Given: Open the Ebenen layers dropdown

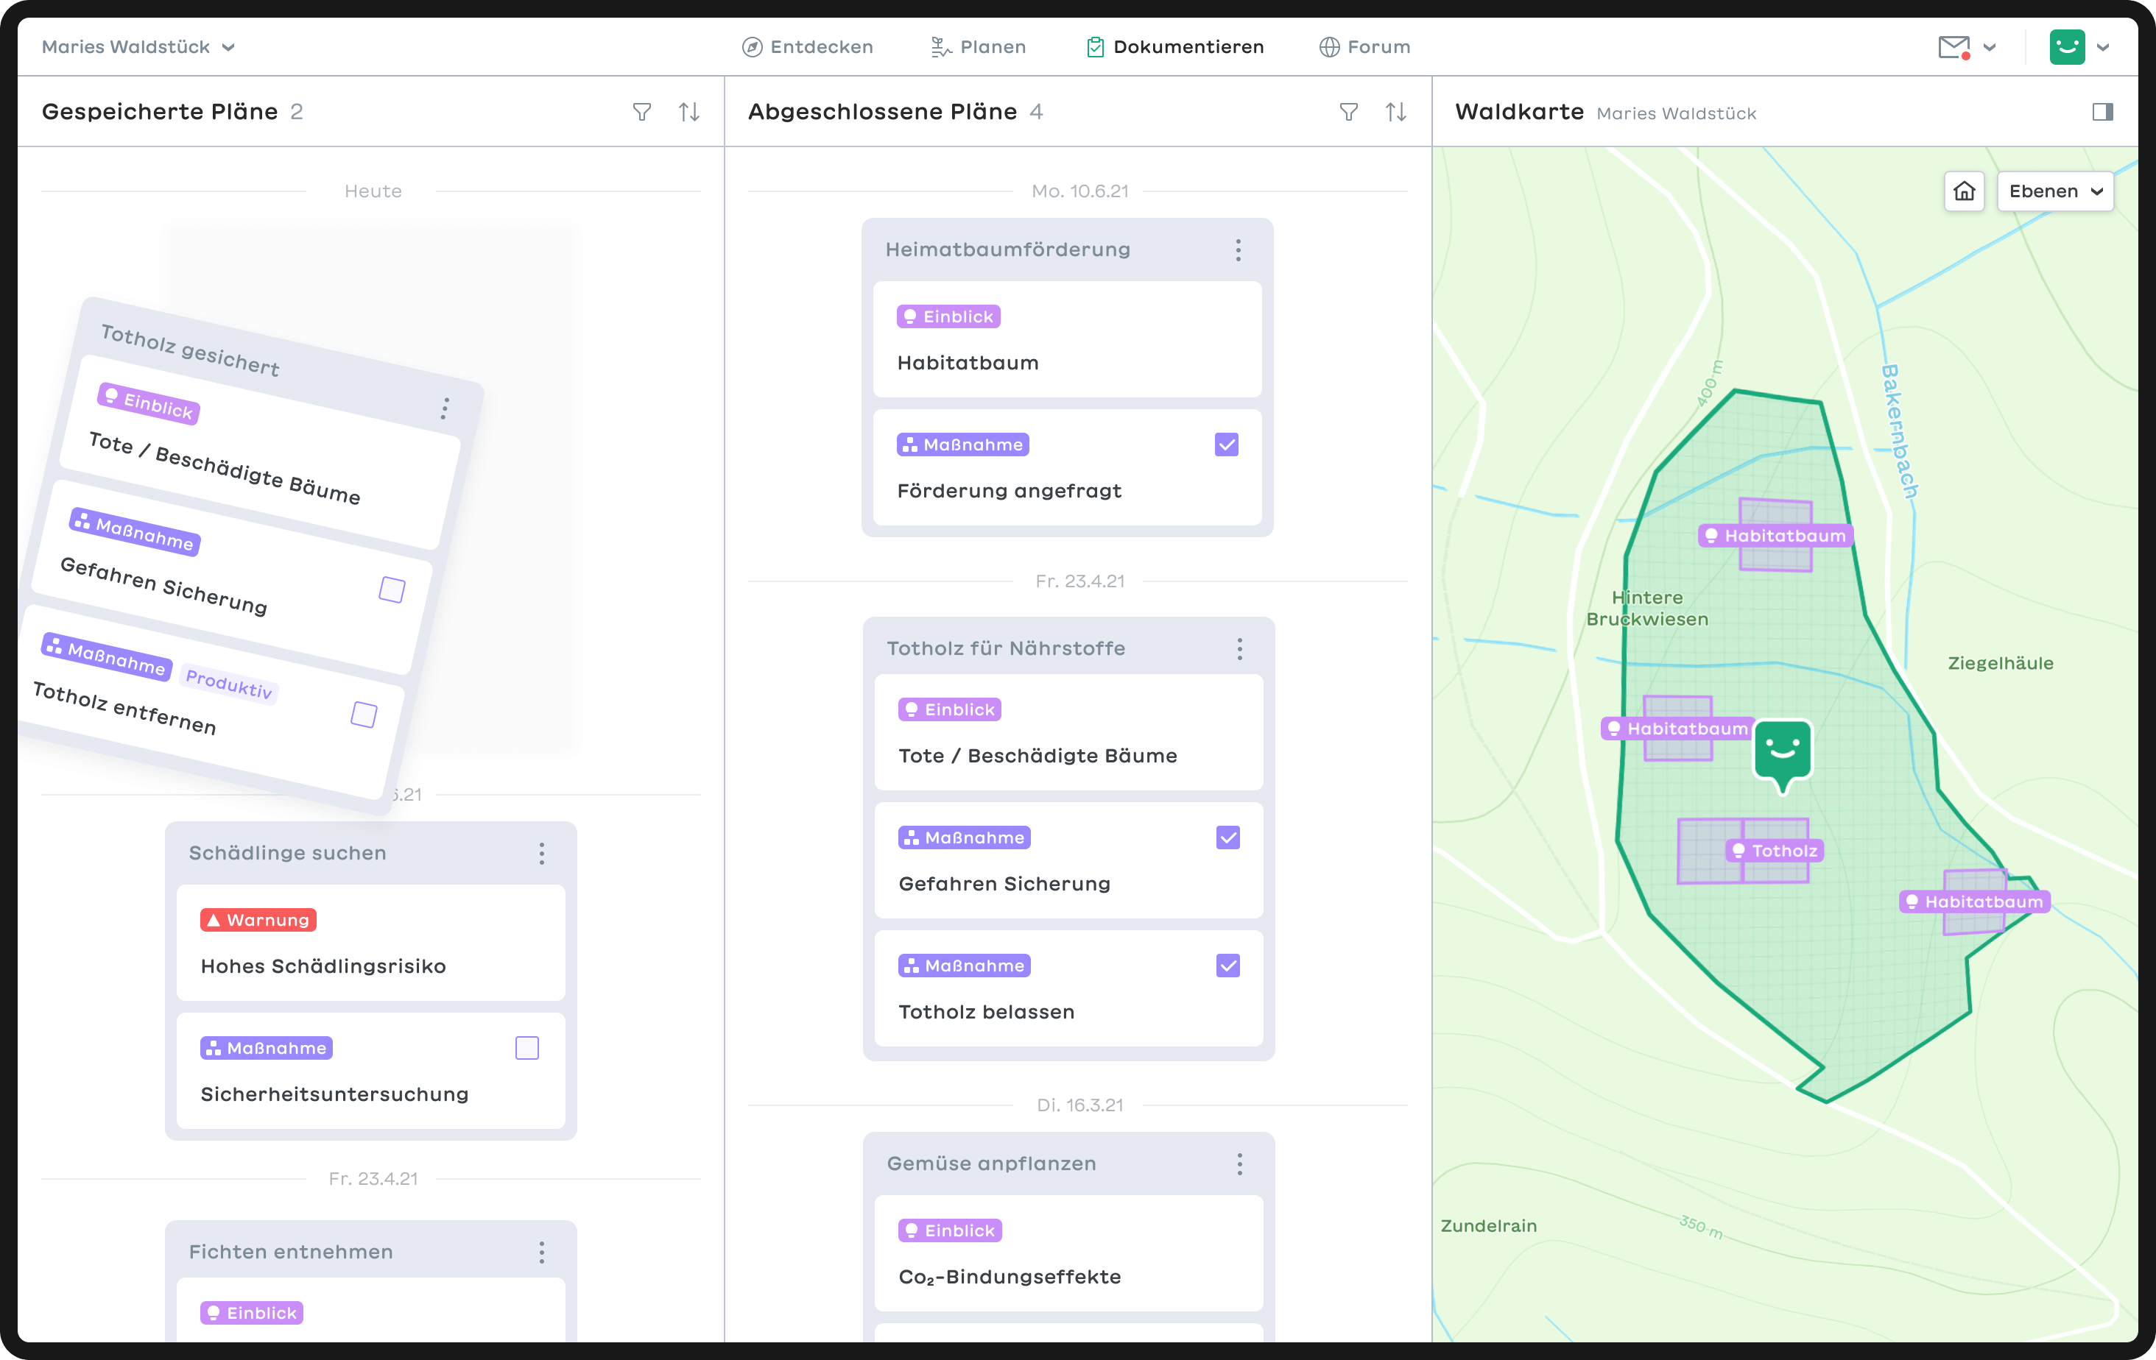Looking at the screenshot, I should point(2055,191).
